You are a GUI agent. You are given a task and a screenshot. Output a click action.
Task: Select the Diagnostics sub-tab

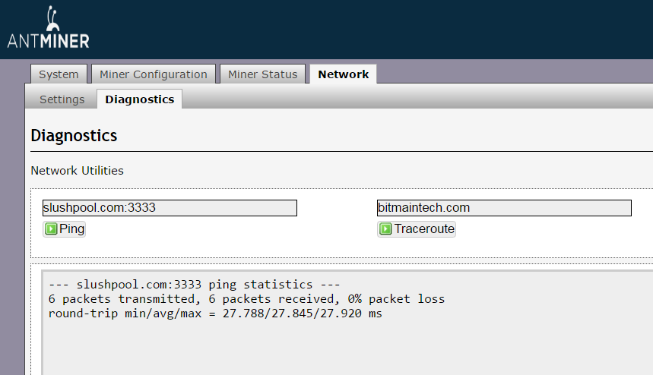[140, 99]
